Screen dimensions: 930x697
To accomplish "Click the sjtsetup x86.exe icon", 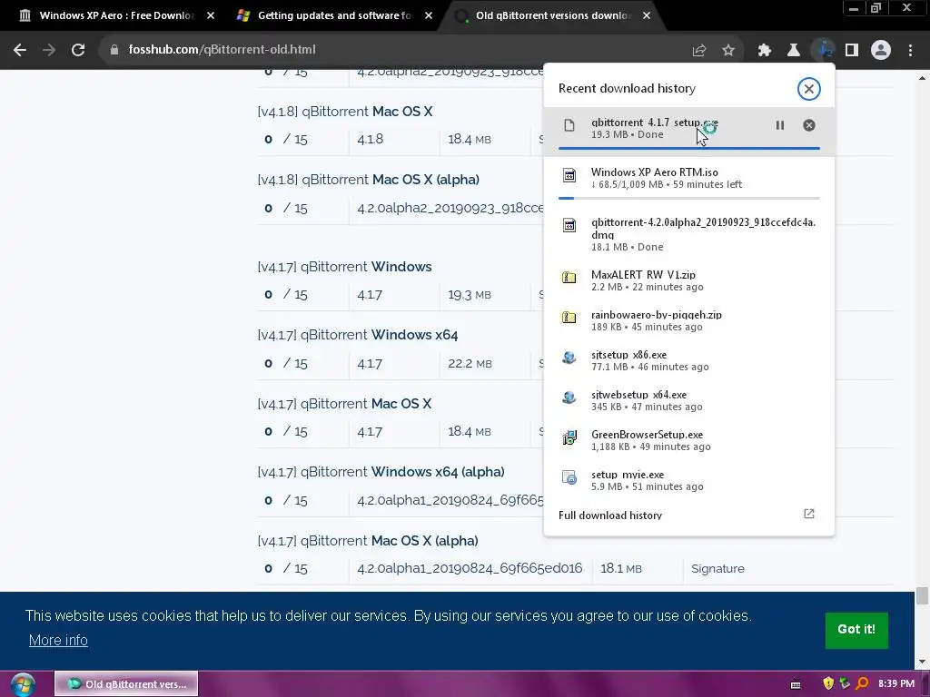I will pos(569,358).
